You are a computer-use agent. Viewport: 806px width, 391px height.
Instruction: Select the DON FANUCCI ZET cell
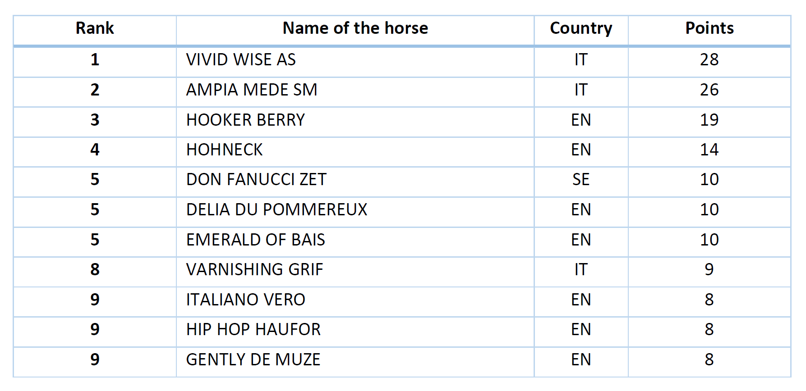click(x=256, y=180)
